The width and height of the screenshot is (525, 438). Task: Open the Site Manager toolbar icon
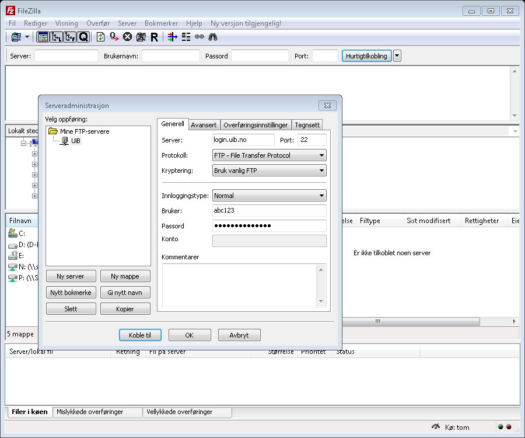coord(16,37)
